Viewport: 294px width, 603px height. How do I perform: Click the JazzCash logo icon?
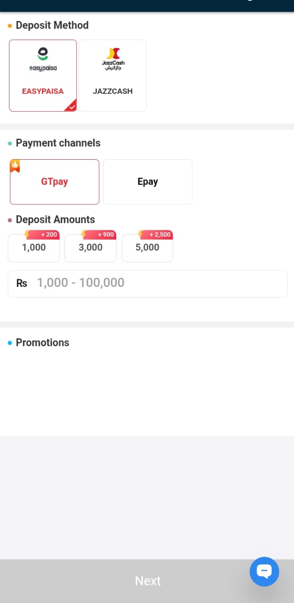click(113, 59)
